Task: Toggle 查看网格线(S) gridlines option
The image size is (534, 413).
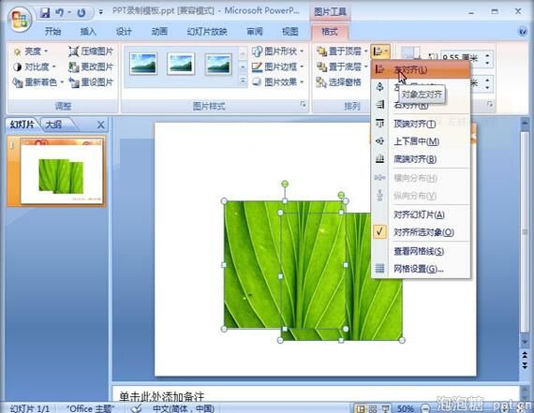Action: point(421,251)
